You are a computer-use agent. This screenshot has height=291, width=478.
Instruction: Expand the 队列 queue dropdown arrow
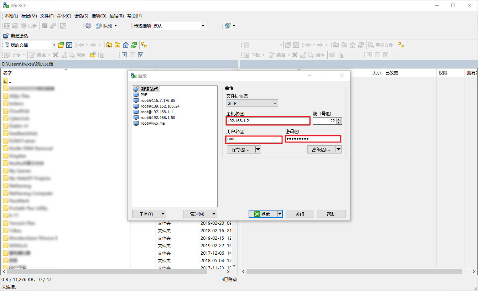115,26
